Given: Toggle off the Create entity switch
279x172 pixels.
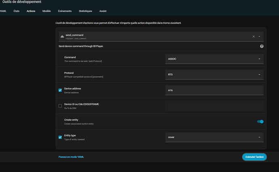Looking at the screenshot, I should tap(260, 121).
